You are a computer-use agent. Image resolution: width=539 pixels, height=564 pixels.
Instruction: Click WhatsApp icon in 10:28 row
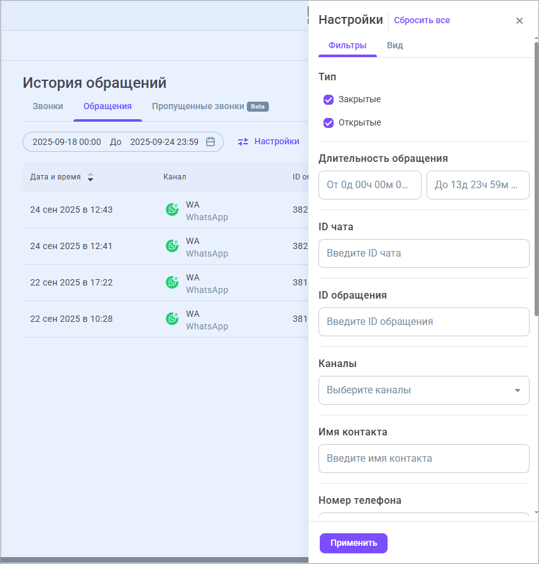pyautogui.click(x=172, y=319)
